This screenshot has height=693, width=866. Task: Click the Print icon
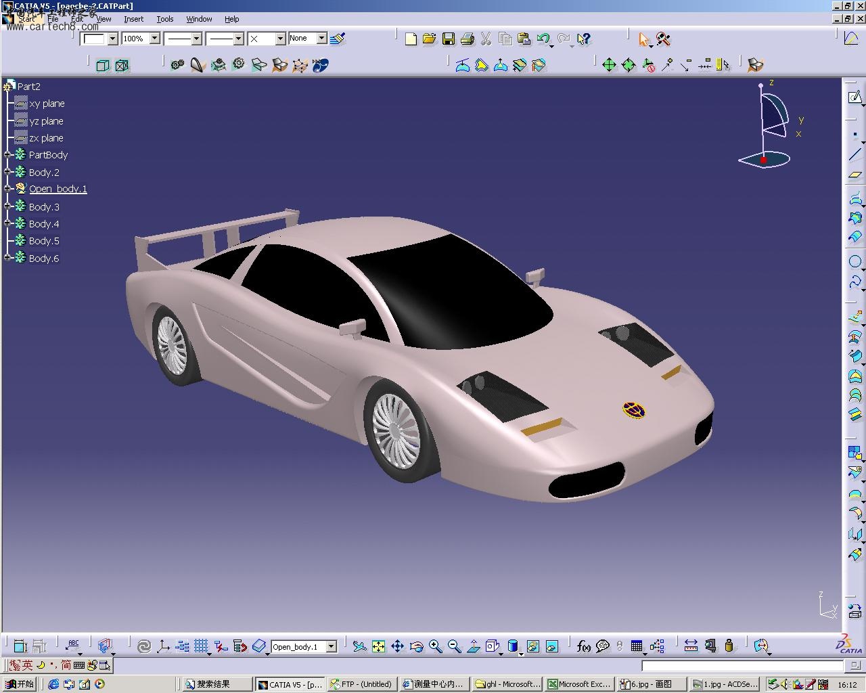pos(467,39)
